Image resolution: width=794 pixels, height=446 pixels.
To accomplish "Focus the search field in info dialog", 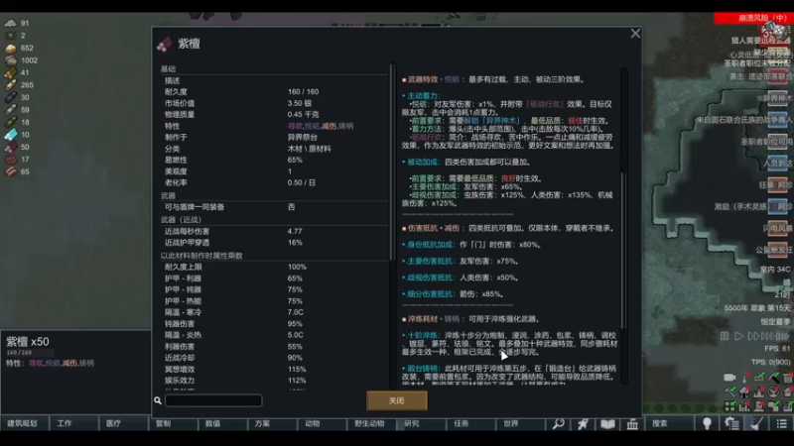I will click(213, 400).
